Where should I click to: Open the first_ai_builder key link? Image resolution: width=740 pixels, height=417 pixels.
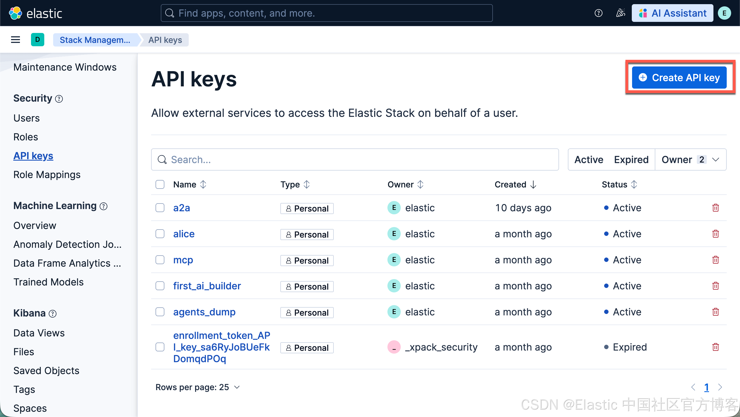click(x=207, y=286)
